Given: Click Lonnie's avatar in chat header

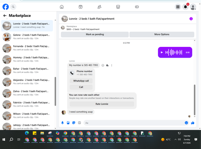Looking at the screenshot, I should [x=65, y=19].
